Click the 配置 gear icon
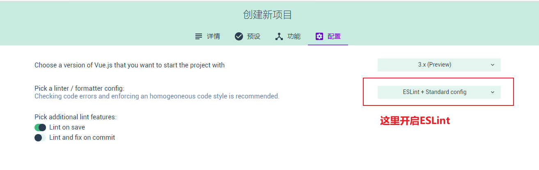Image resolution: width=539 pixels, height=170 pixels. (319, 36)
